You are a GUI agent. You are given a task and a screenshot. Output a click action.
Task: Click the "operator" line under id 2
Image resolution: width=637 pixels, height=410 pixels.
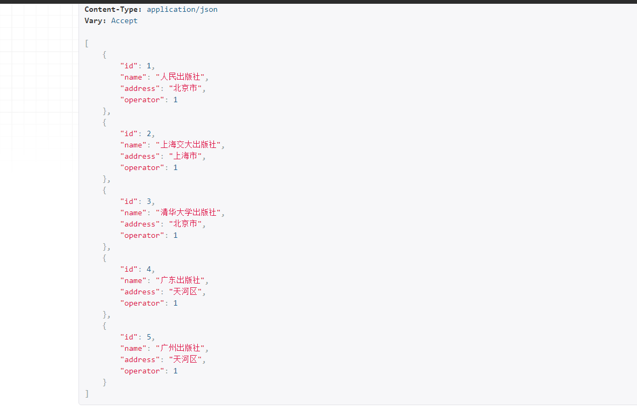click(149, 167)
